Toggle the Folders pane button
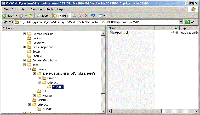This screenshot has width=200, height=115. (x=60, y=16)
